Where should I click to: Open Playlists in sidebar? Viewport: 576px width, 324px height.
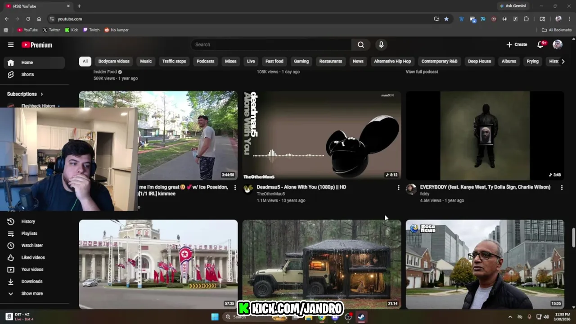[x=34, y=234]
